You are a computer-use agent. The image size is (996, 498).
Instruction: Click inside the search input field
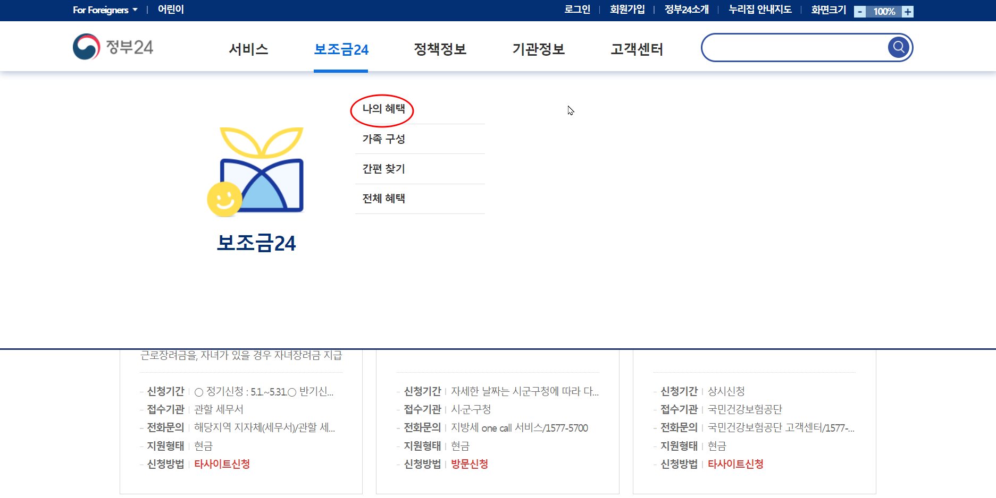pos(795,47)
